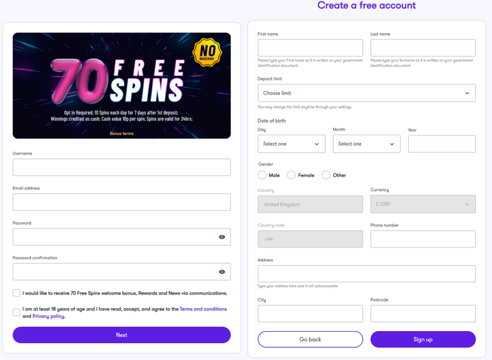Open the Terms and conditions link

[203, 309]
